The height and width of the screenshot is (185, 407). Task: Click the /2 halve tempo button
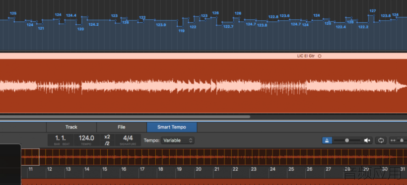(107, 143)
